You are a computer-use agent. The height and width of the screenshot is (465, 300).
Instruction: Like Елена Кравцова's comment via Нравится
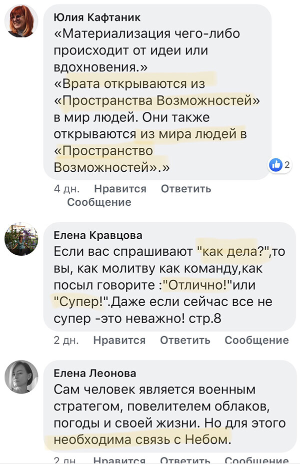(x=119, y=340)
